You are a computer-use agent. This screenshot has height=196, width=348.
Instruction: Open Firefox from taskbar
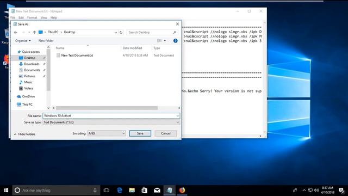[x=182, y=190]
